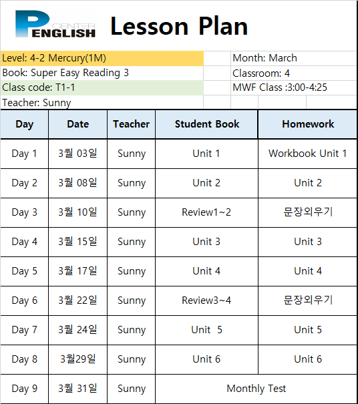
Task: Select the Day 5 row label
Action: (x=24, y=271)
